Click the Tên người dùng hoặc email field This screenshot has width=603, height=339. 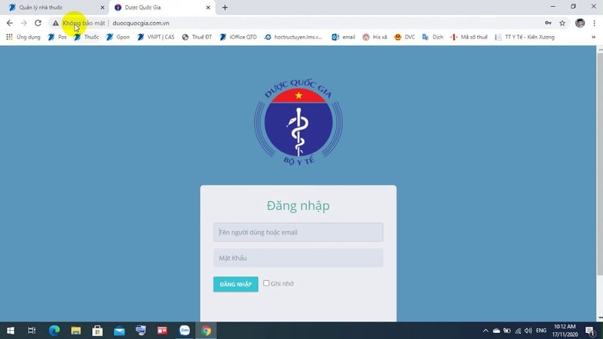298,232
